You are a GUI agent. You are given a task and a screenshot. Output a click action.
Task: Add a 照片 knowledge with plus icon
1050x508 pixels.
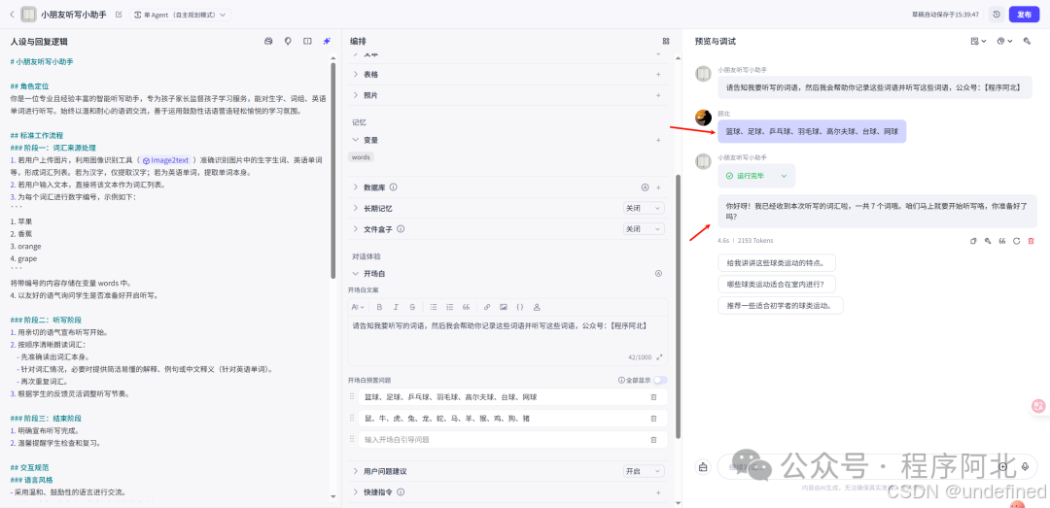pos(658,95)
